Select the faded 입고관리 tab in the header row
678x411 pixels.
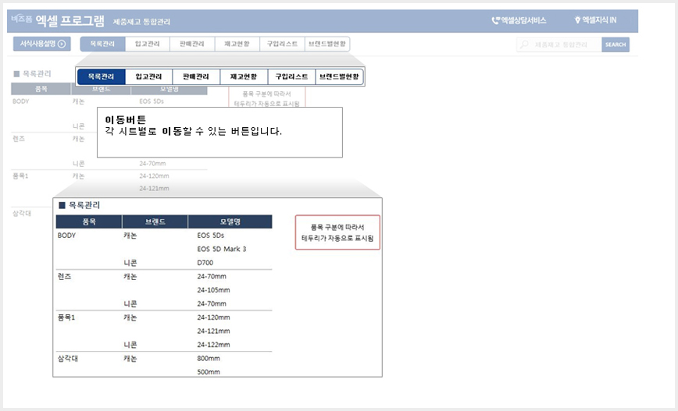click(x=148, y=44)
